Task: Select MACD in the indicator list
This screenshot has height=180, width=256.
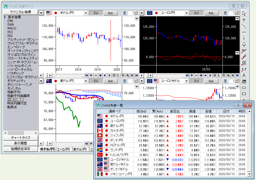Action: click(x=12, y=28)
